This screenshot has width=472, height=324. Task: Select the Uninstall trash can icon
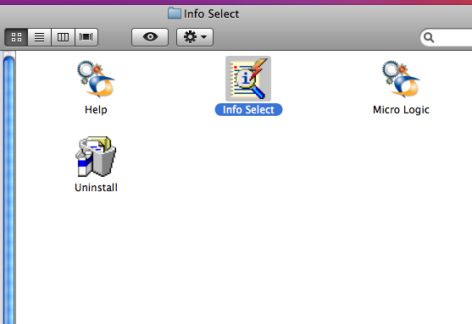pos(96,157)
